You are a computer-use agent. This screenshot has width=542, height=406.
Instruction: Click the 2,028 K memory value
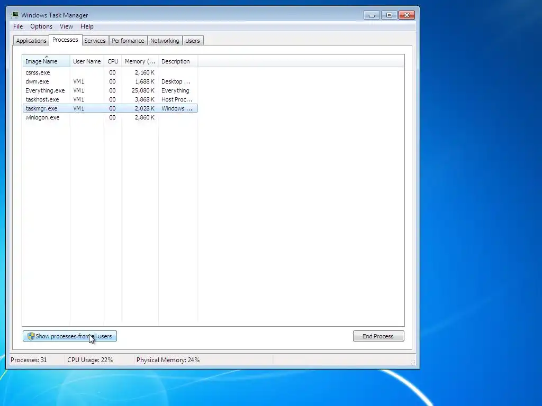click(145, 108)
